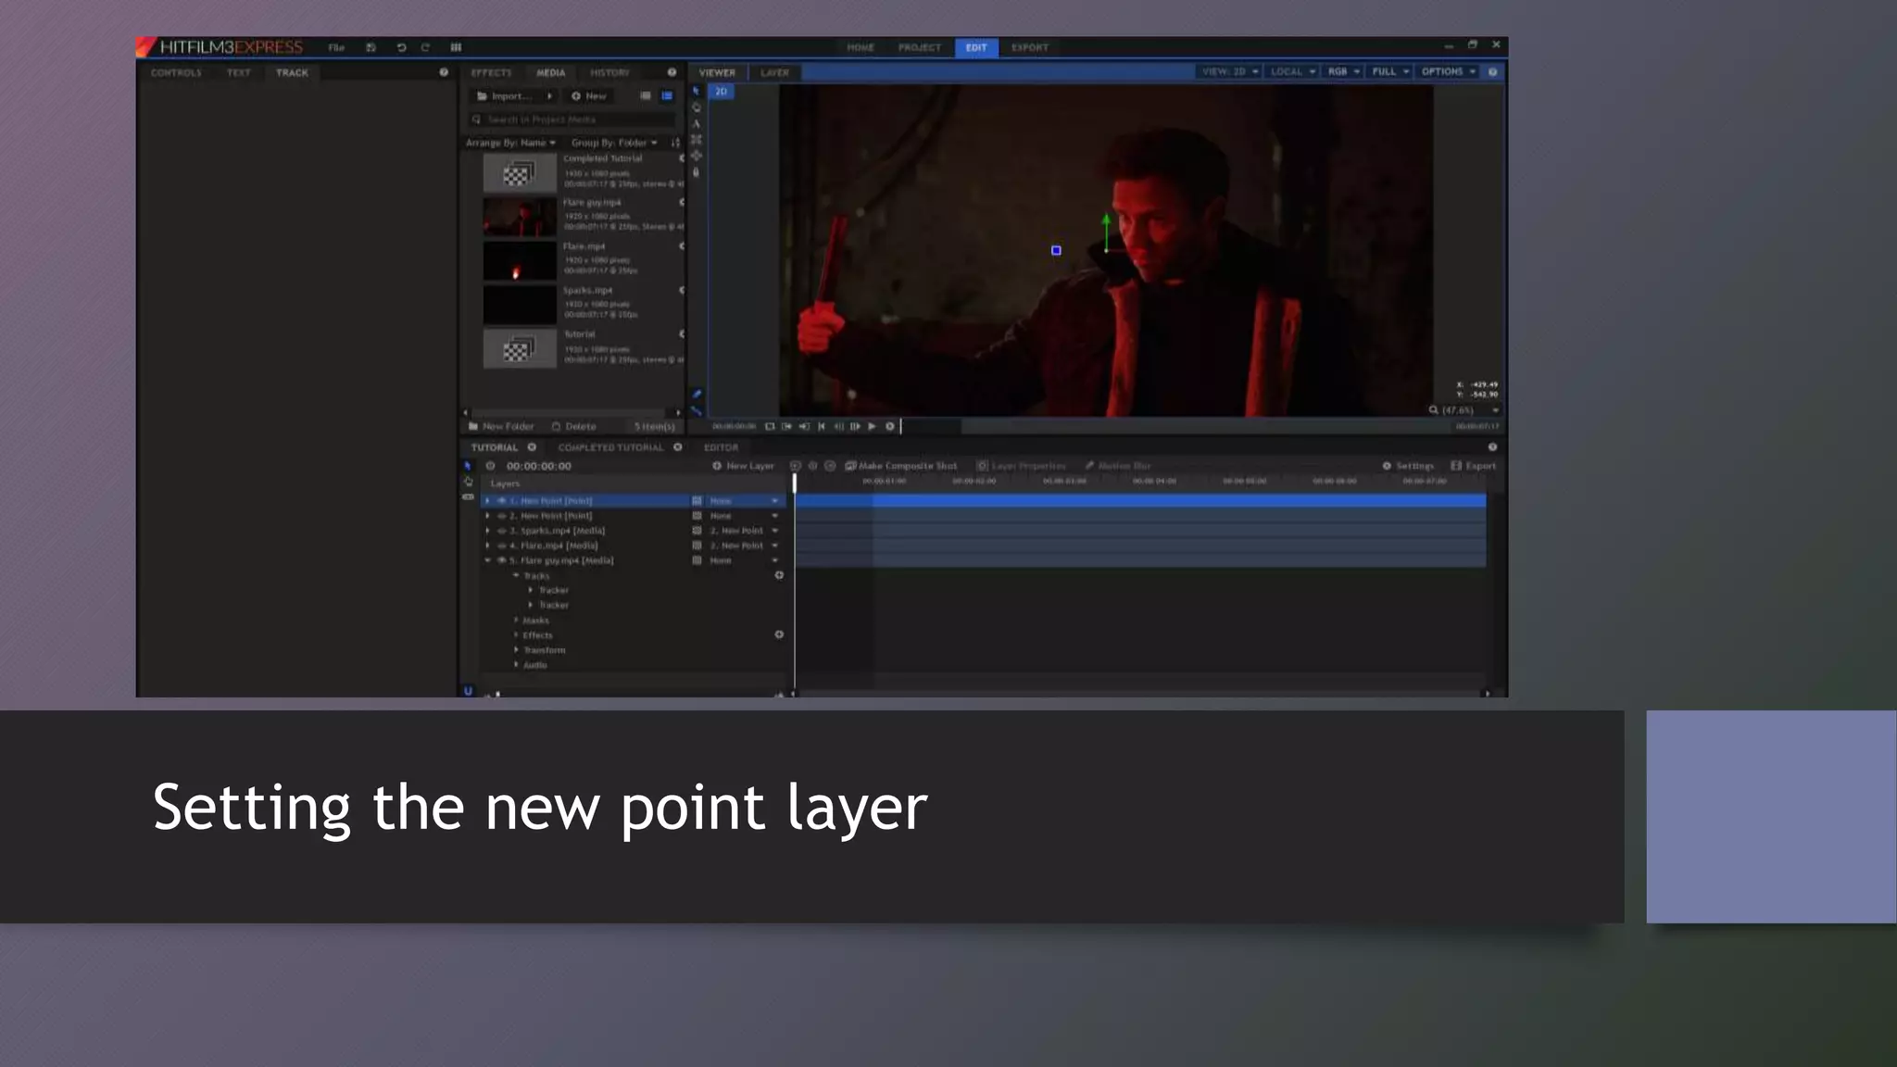The width and height of the screenshot is (1897, 1067).
Task: Toggle visibility of layer 2 New Point
Action: click(x=501, y=516)
